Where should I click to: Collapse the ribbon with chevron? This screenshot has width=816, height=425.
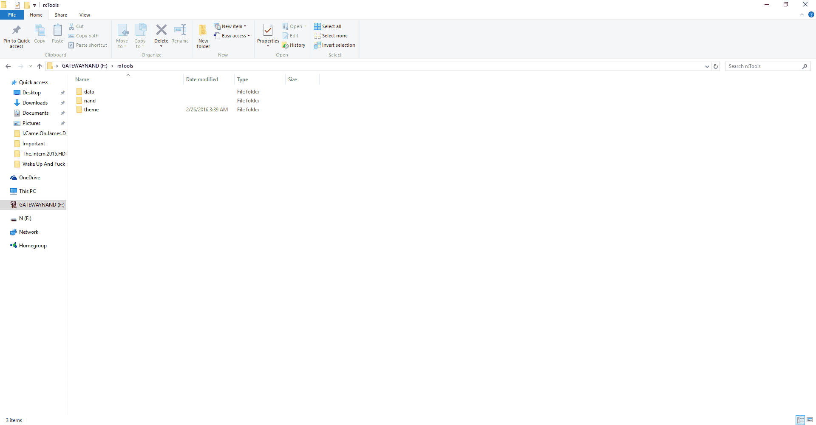click(x=802, y=14)
